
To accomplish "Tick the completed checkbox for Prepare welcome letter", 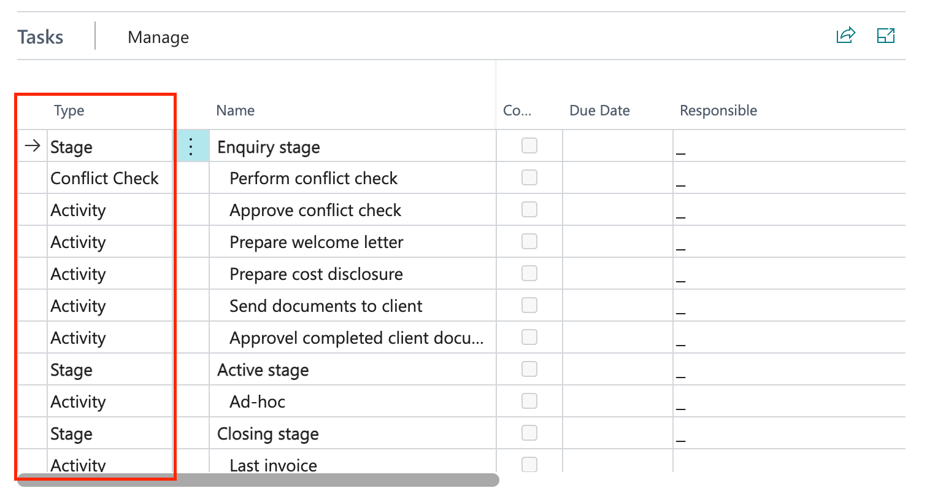I will 529,241.
